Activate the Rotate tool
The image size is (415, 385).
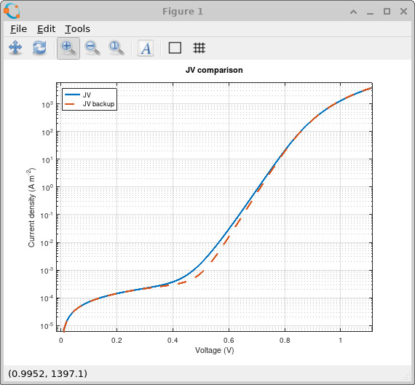point(39,48)
